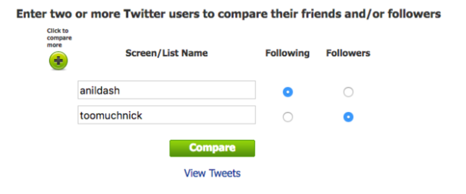Screen dimensions: 466x194
Task: Click the green Compare button
Action: (x=212, y=148)
